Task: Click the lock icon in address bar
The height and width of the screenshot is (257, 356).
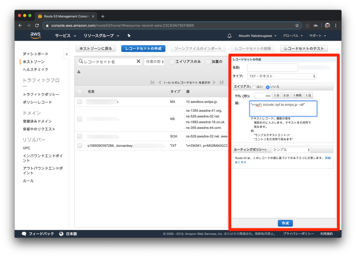Action: (x=47, y=26)
